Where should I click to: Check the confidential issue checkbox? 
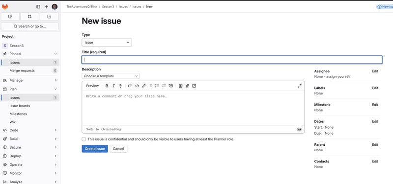(x=84, y=139)
